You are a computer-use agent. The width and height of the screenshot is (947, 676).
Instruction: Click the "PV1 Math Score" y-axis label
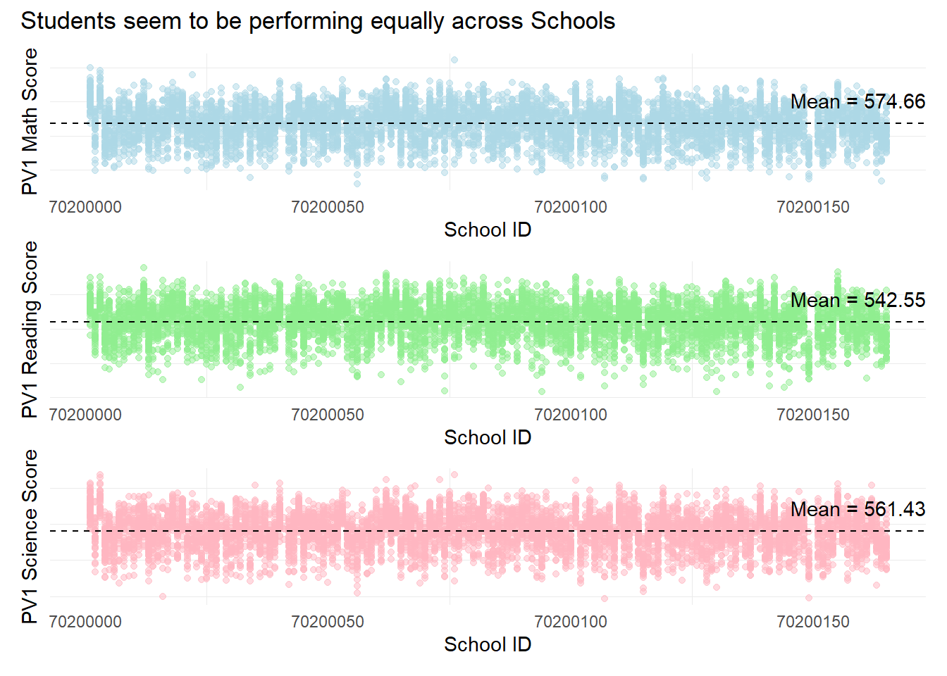click(30, 122)
